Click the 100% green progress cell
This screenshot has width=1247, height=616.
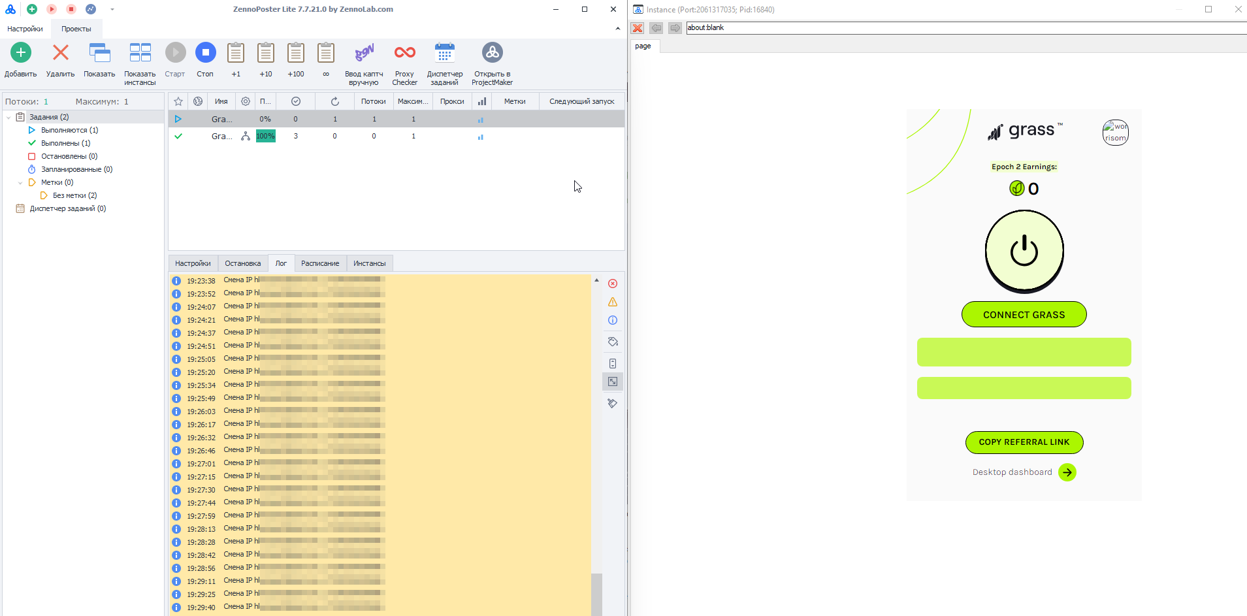tap(266, 136)
